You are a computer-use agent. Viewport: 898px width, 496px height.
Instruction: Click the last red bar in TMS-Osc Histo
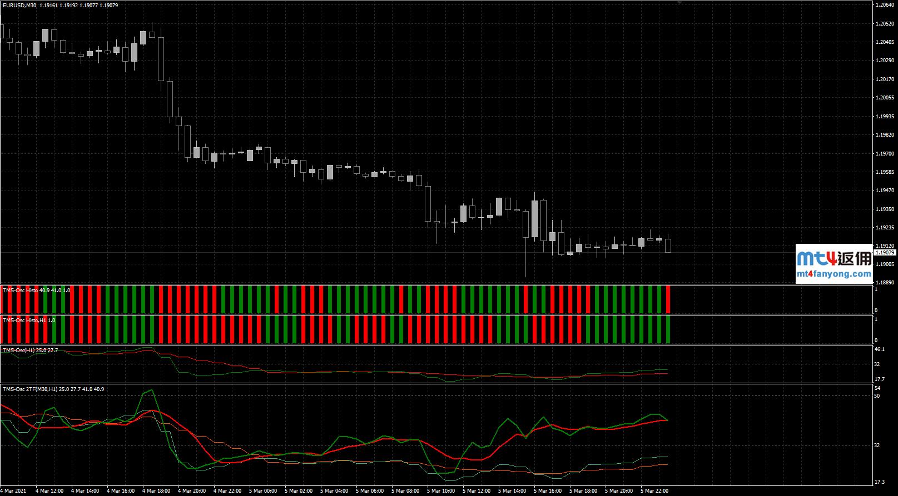[x=668, y=299]
